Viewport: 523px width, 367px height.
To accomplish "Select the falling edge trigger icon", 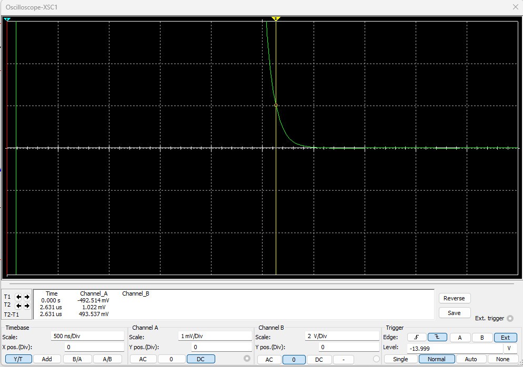I will [437, 338].
